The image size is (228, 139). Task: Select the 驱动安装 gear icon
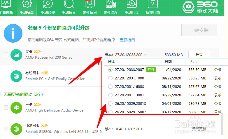[x=27, y=4]
